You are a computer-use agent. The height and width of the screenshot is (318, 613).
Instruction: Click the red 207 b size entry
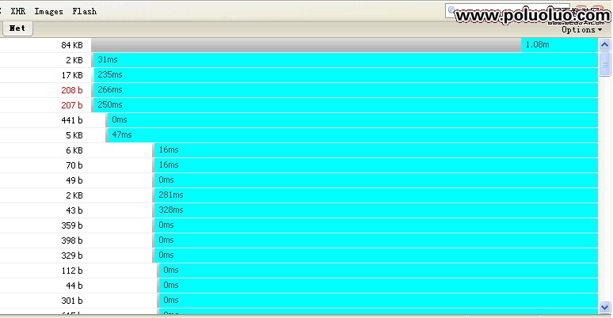72,105
